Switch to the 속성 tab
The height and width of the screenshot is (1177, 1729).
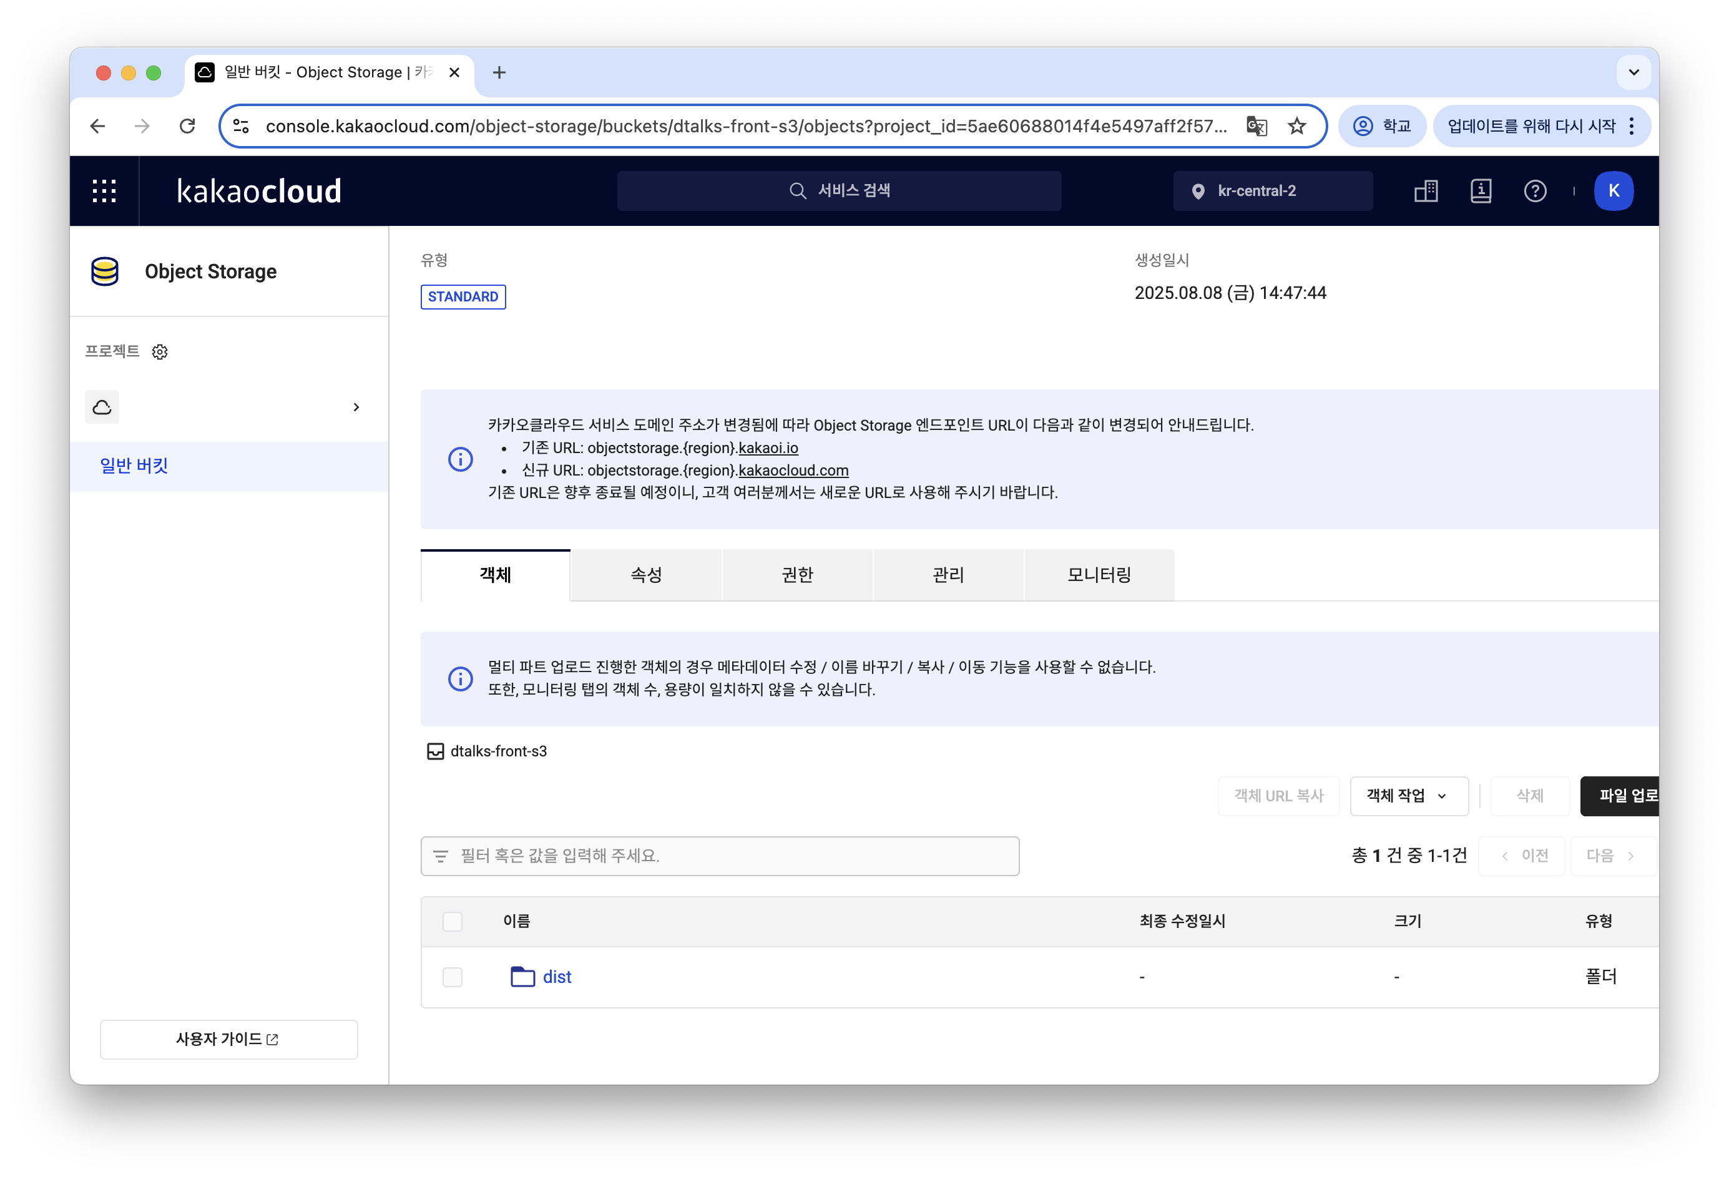[647, 575]
